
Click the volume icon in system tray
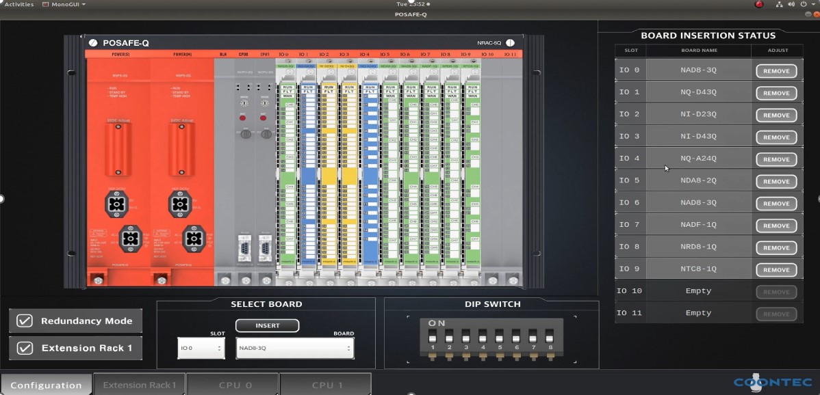click(x=793, y=4)
